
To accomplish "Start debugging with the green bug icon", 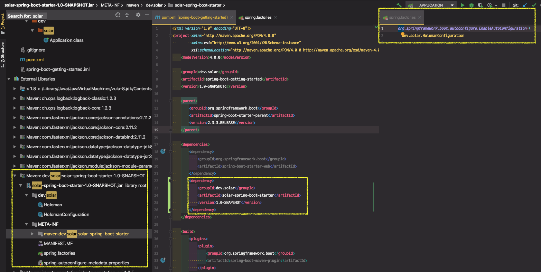I will (472, 5).
